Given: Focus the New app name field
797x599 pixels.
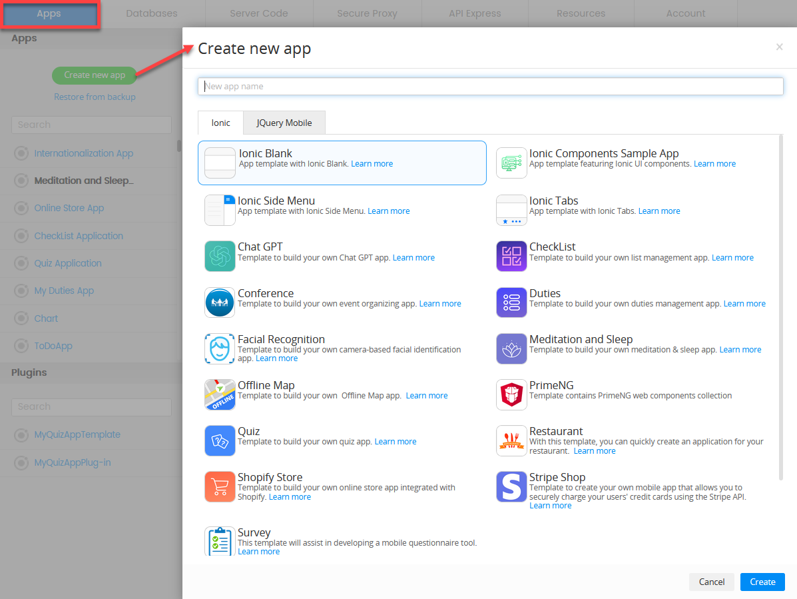Looking at the screenshot, I should pos(491,87).
